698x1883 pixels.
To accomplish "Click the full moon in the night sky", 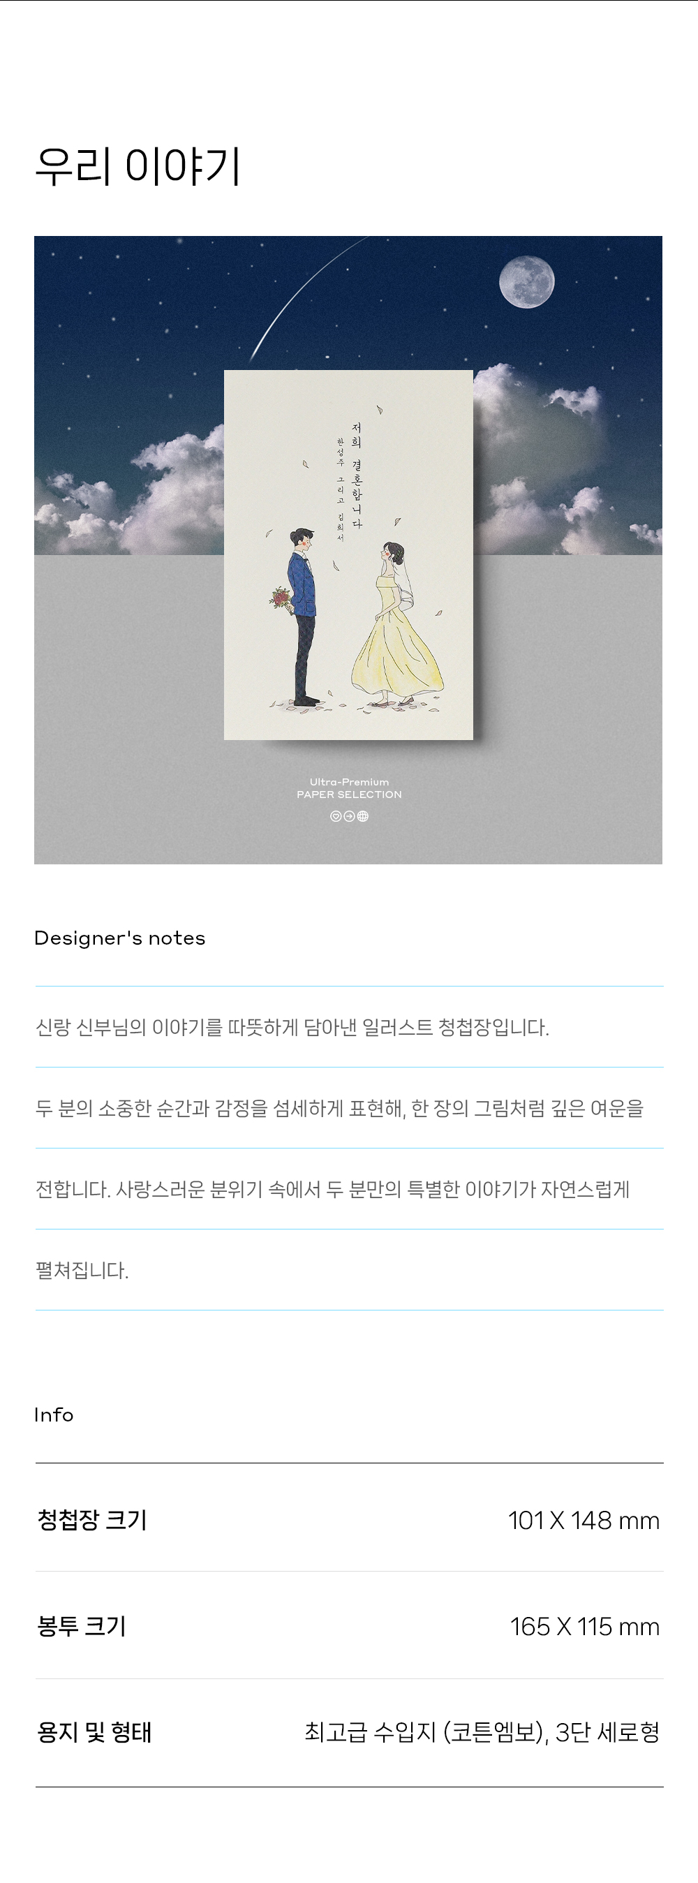I will (x=526, y=281).
